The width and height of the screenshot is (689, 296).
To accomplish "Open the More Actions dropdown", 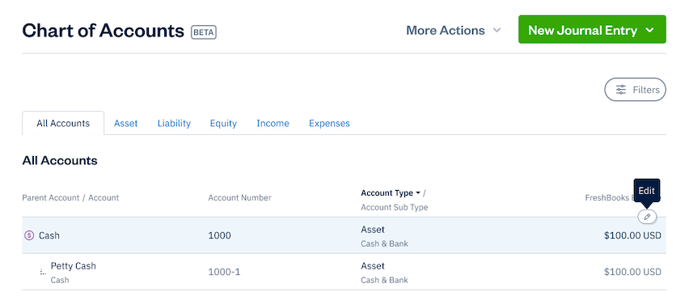I will 453,30.
